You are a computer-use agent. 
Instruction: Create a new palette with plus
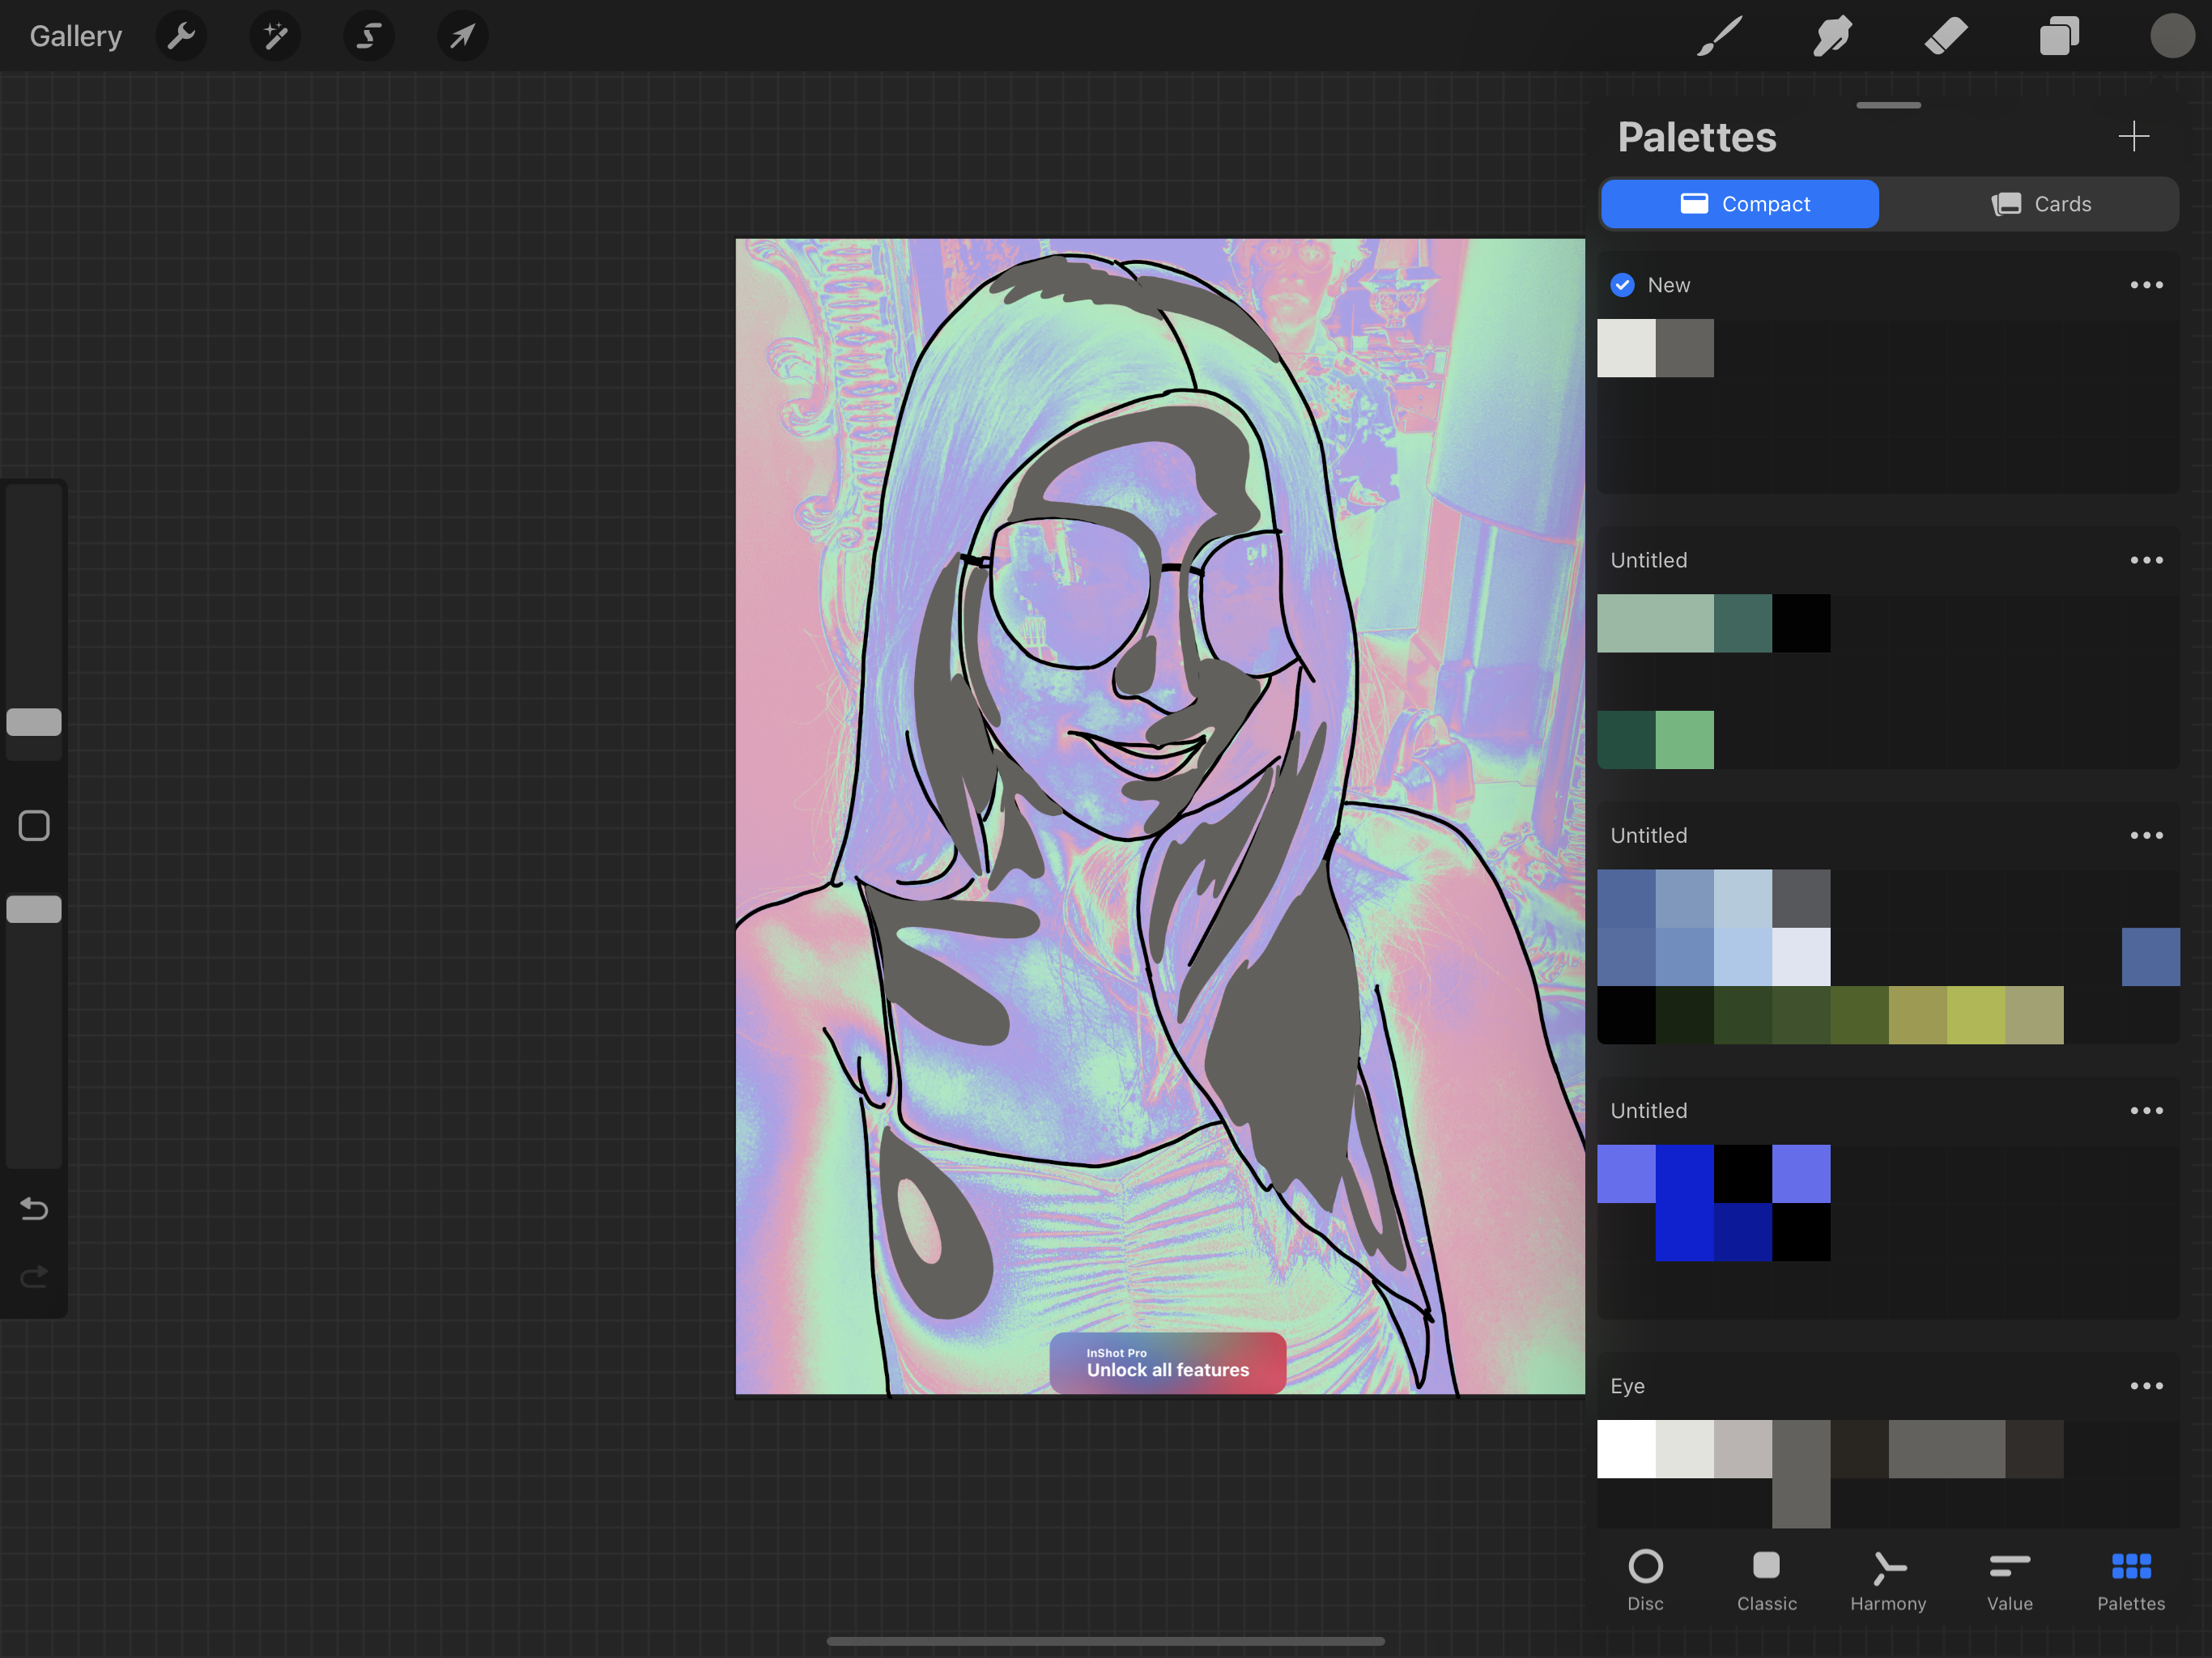(x=2133, y=136)
